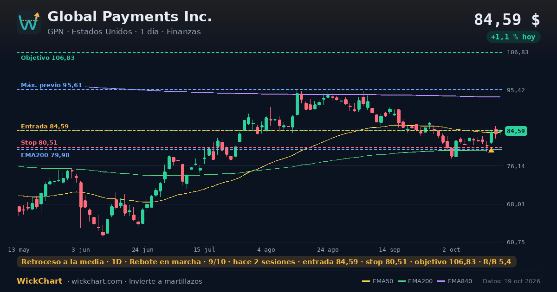Click the Global Payments Inc. title
The width and height of the screenshot is (557, 292).
tap(130, 17)
